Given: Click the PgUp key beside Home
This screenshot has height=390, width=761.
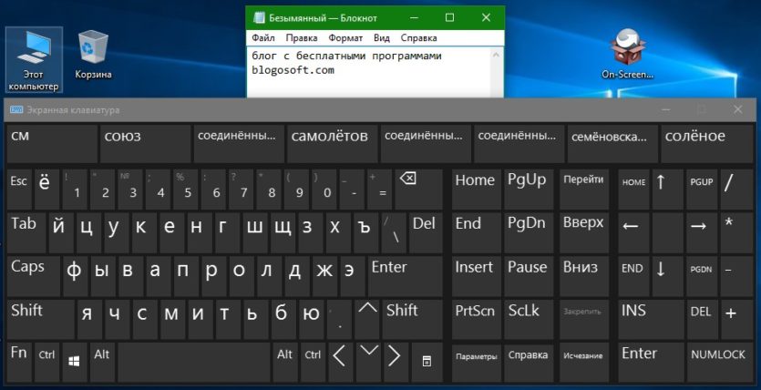Looking at the screenshot, I should point(529,190).
